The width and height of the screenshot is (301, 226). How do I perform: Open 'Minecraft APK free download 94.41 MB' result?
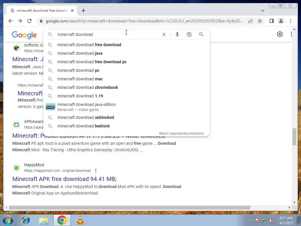click(64, 179)
